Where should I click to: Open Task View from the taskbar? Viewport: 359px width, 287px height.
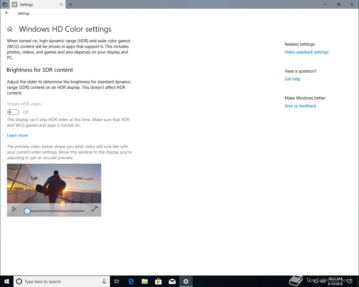pyautogui.click(x=117, y=281)
